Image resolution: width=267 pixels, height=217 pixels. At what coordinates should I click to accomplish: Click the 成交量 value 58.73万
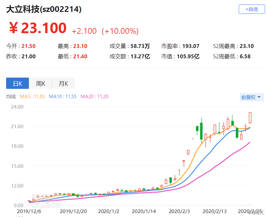(140, 46)
